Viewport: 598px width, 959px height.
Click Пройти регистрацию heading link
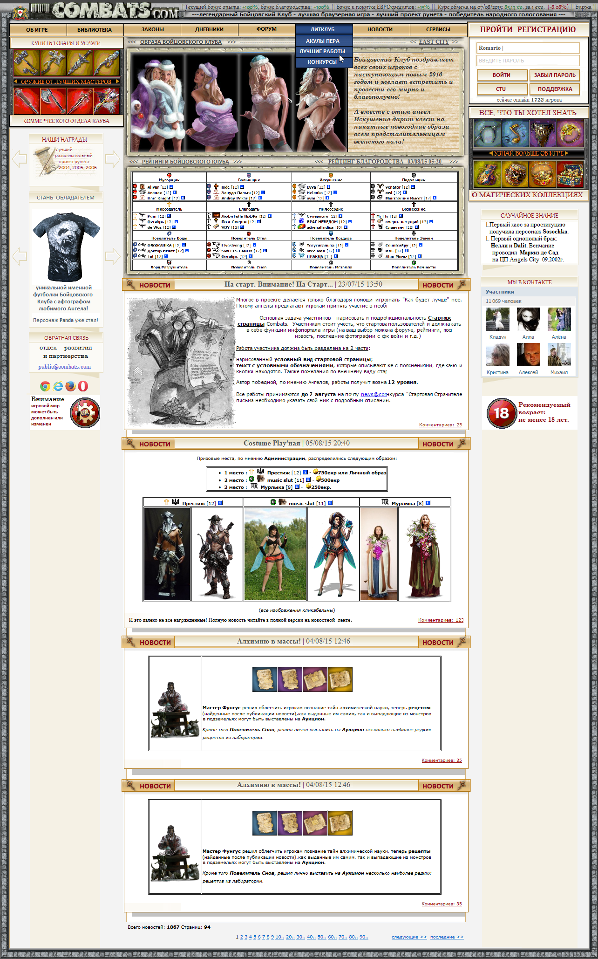point(528,29)
